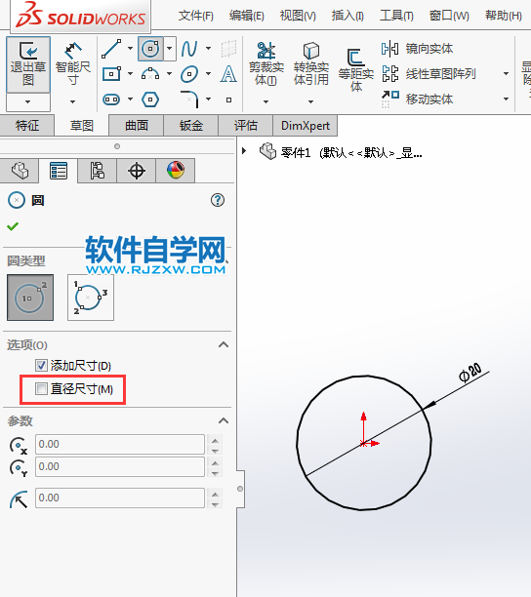Click Convert Entities (转换实体引用)
This screenshot has width=531, height=597.
(310, 64)
